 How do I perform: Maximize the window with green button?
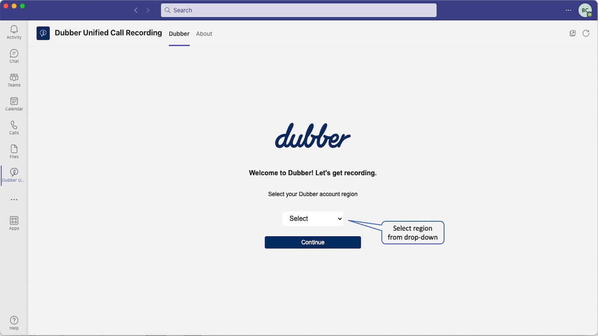(22, 6)
